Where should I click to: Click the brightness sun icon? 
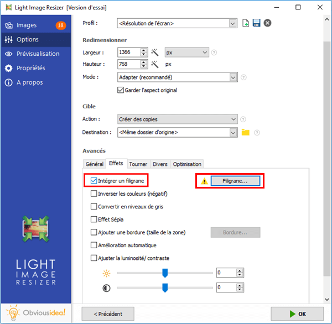(106, 273)
